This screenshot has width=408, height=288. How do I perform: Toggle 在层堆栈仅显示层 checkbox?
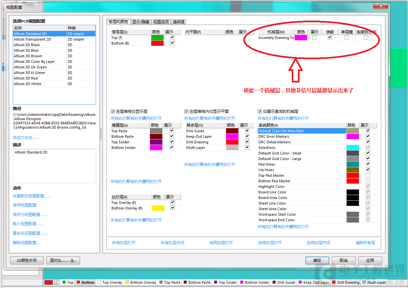point(113,112)
